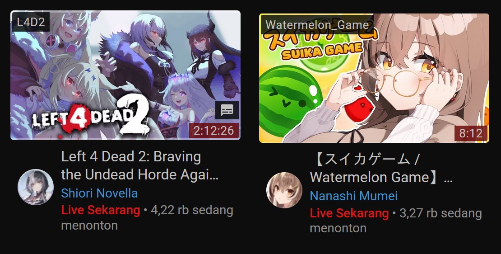Click the chat replay icon on L4D2 thumbnail
The width and height of the screenshot is (501, 254).
(227, 110)
